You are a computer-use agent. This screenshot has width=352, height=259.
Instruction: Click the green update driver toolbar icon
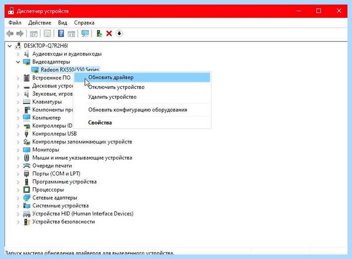[99, 33]
